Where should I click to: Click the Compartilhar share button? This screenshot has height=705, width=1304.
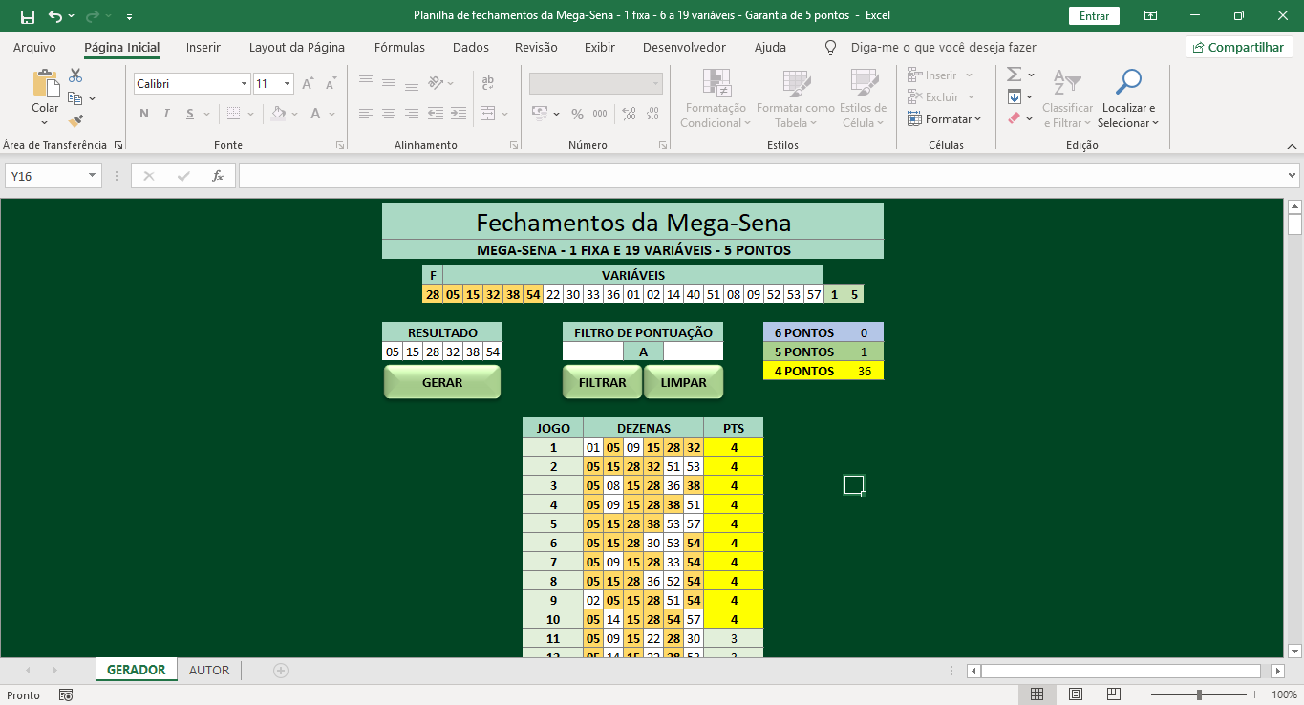tap(1239, 47)
